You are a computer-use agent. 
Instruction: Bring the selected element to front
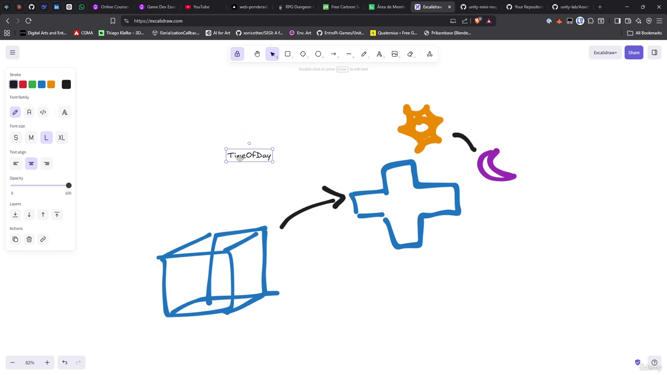pos(57,215)
